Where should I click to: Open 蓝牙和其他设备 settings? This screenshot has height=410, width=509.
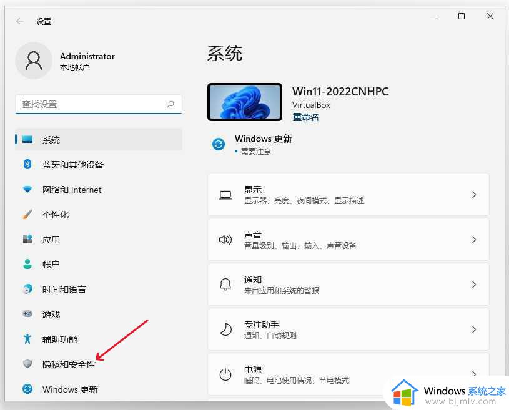99,165
